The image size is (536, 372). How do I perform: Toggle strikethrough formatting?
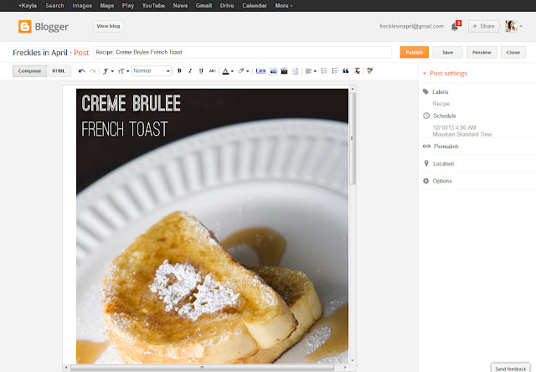pyautogui.click(x=212, y=70)
